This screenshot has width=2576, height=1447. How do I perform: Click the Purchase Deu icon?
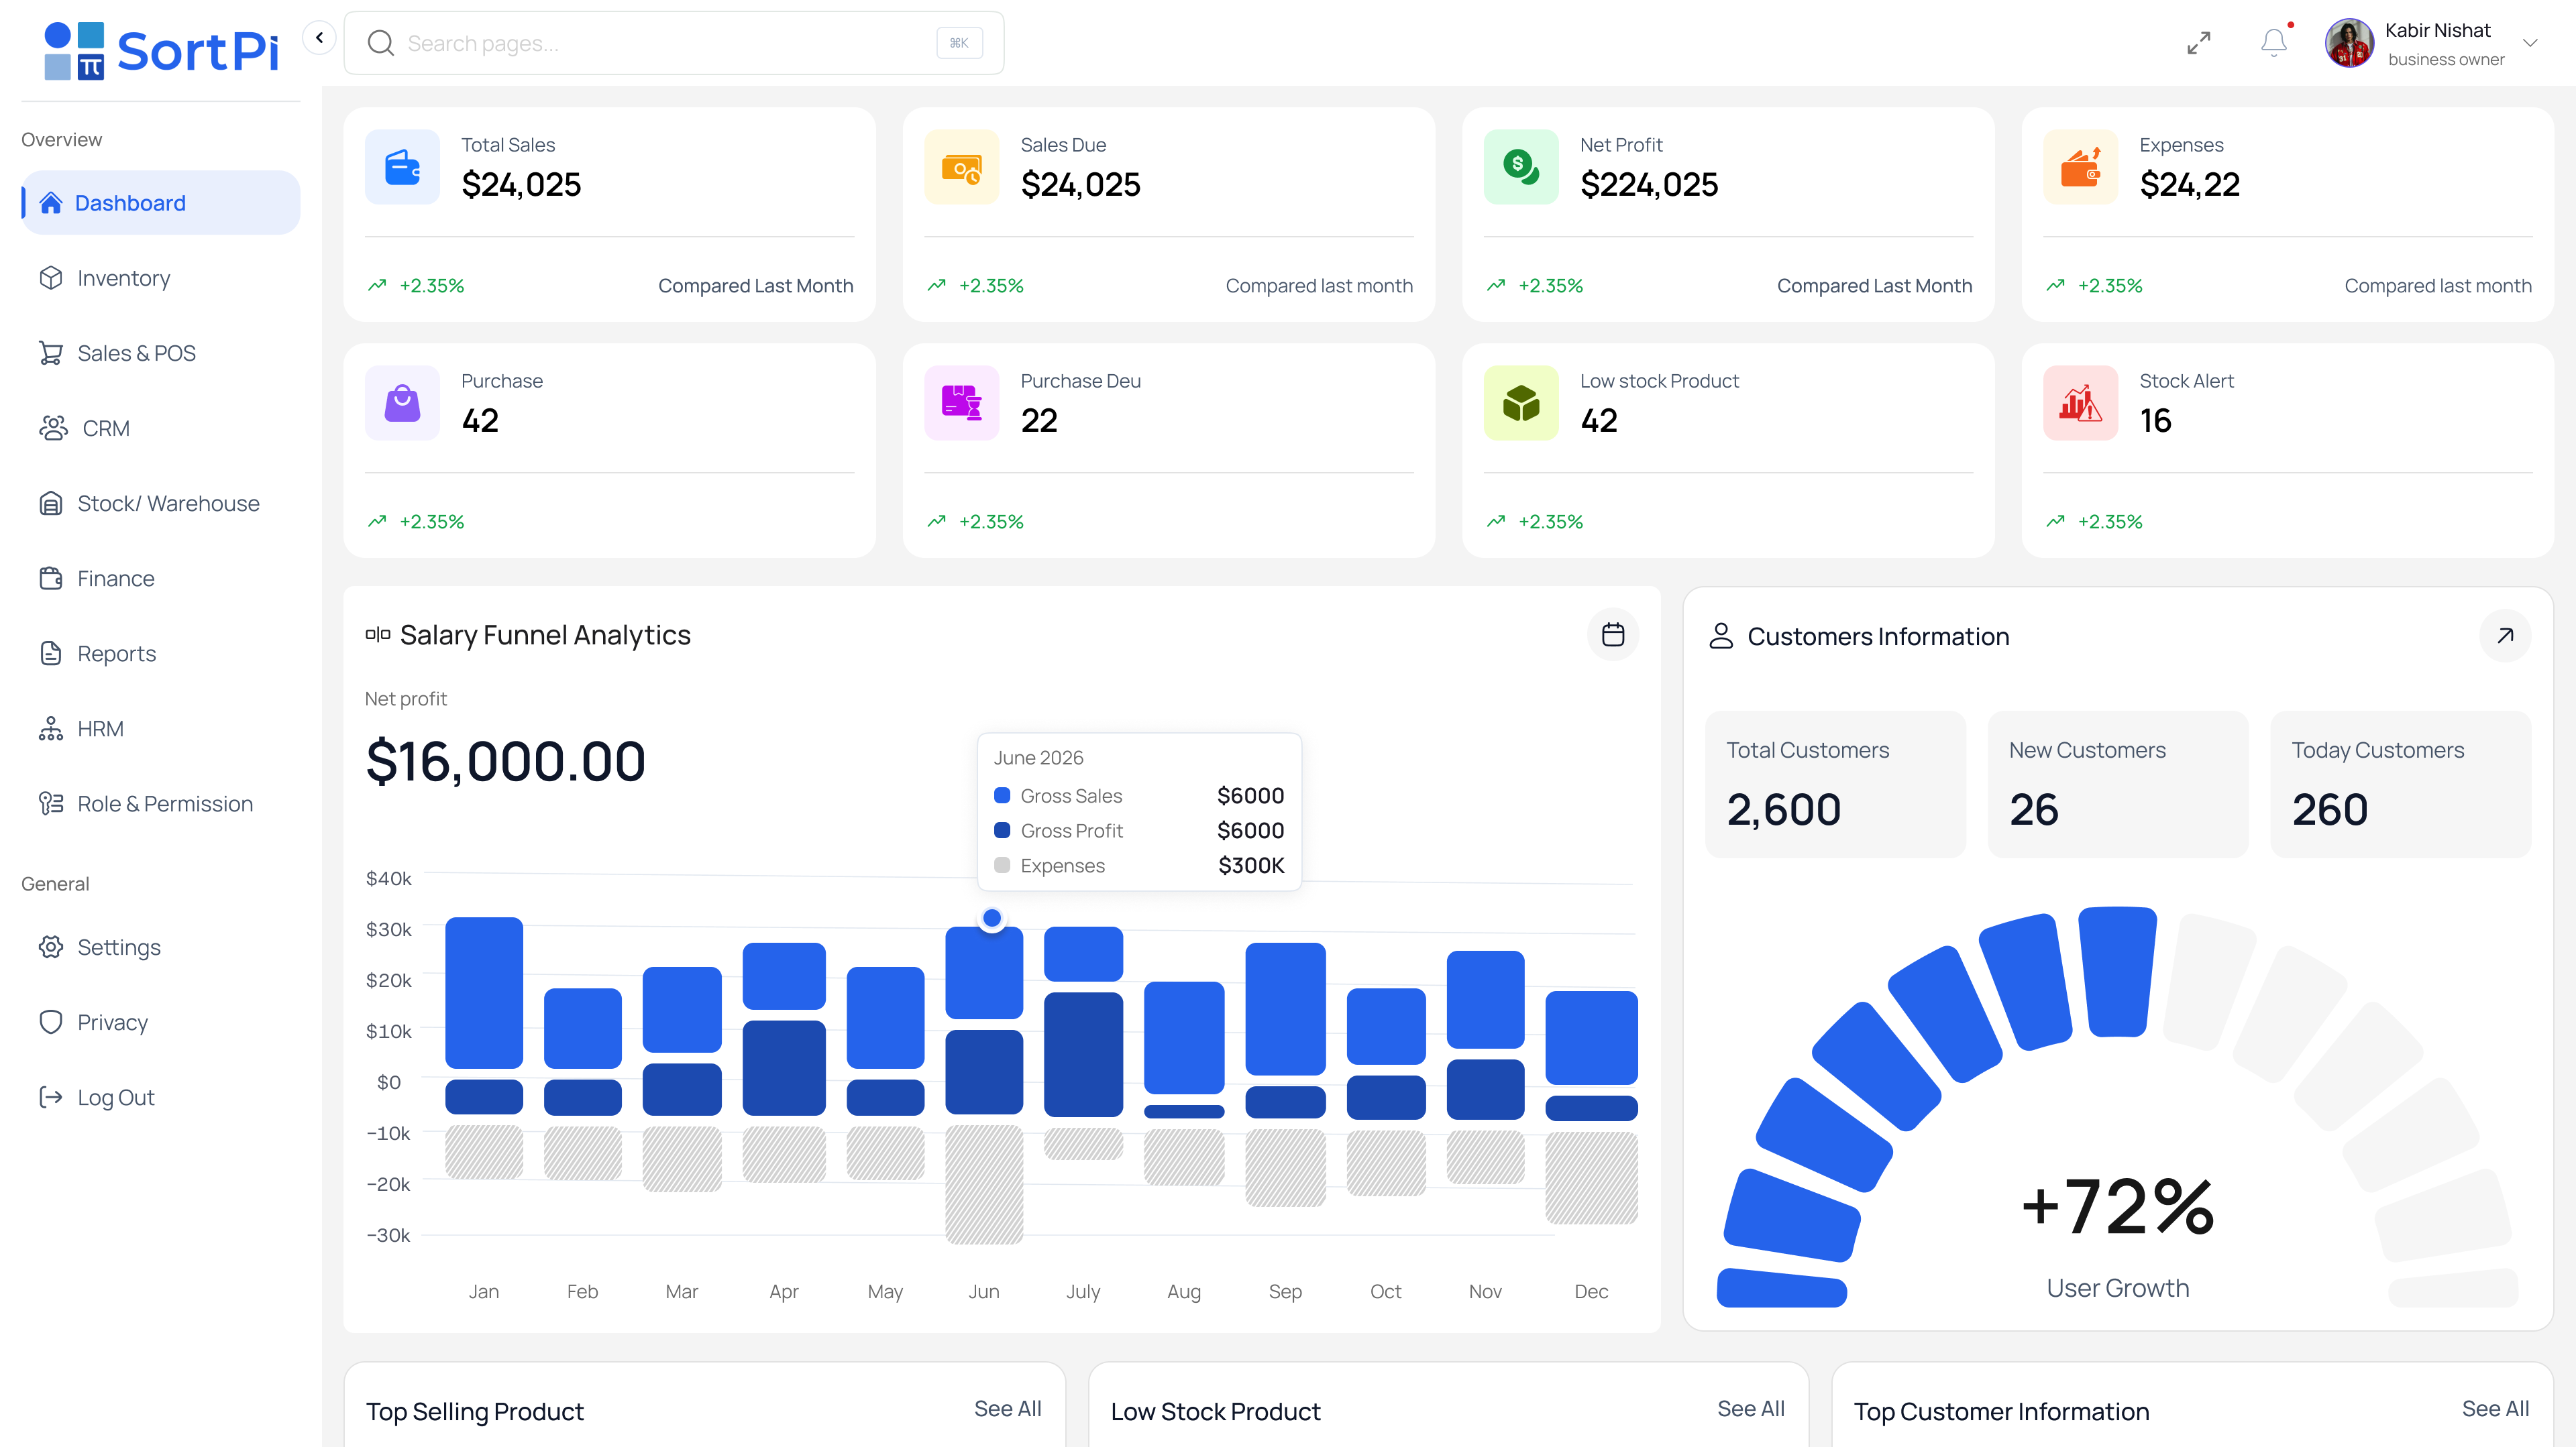pyautogui.click(x=961, y=403)
